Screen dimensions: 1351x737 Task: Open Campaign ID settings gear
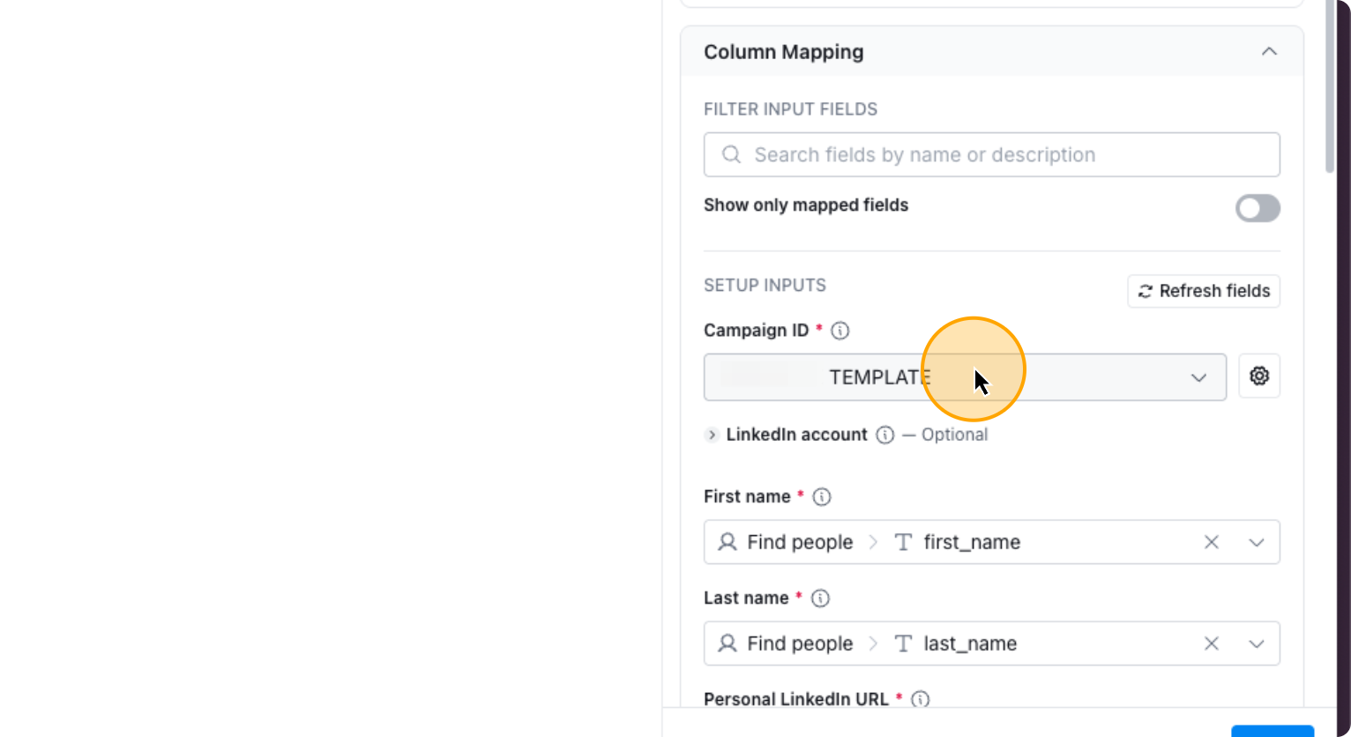click(x=1258, y=376)
